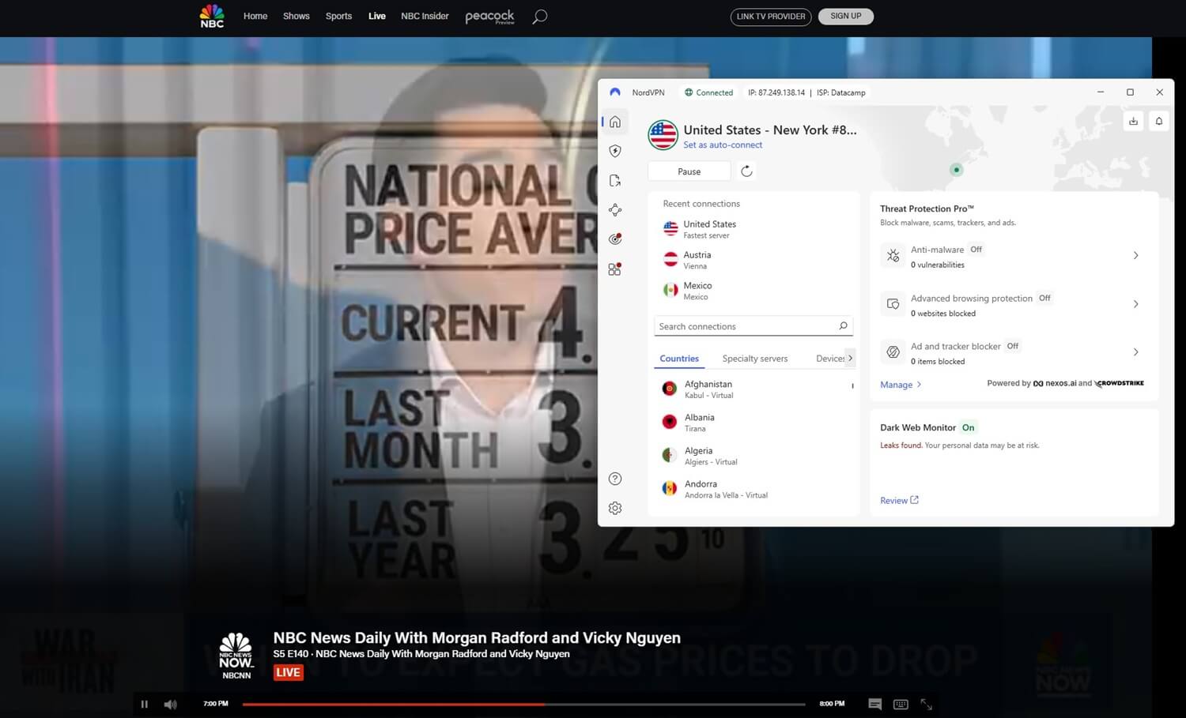
Task: Click Set as auto-connect link
Action: (723, 145)
